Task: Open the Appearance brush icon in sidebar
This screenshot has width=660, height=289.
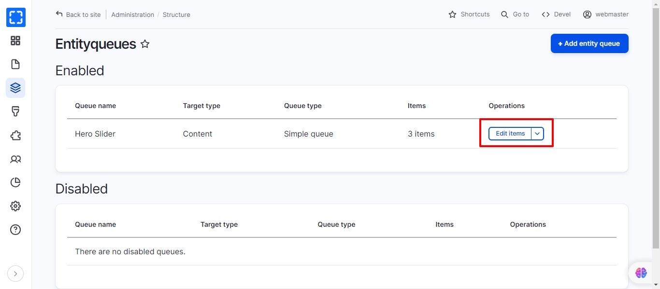Action: coord(15,111)
